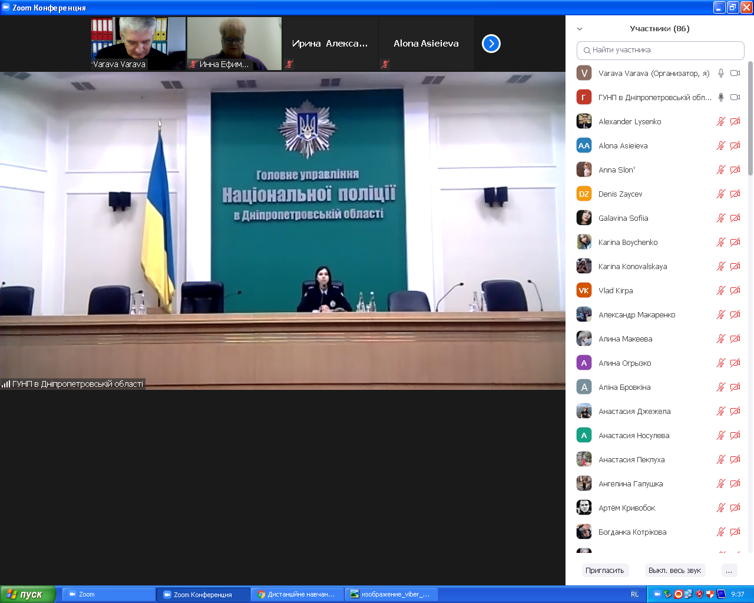Click the taskbar clock showing 9:37

(x=738, y=594)
